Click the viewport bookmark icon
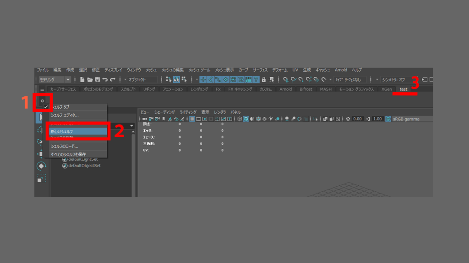This screenshot has height=263, width=469. [164, 119]
